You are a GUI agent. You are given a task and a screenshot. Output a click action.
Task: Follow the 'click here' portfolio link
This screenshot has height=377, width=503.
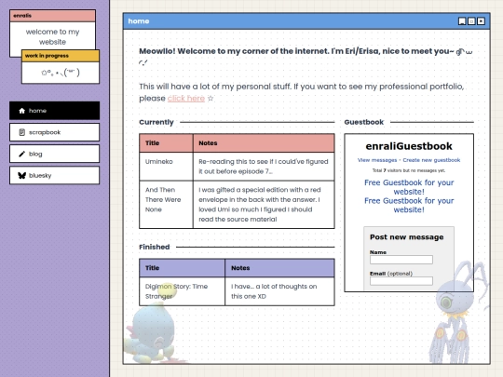point(186,99)
